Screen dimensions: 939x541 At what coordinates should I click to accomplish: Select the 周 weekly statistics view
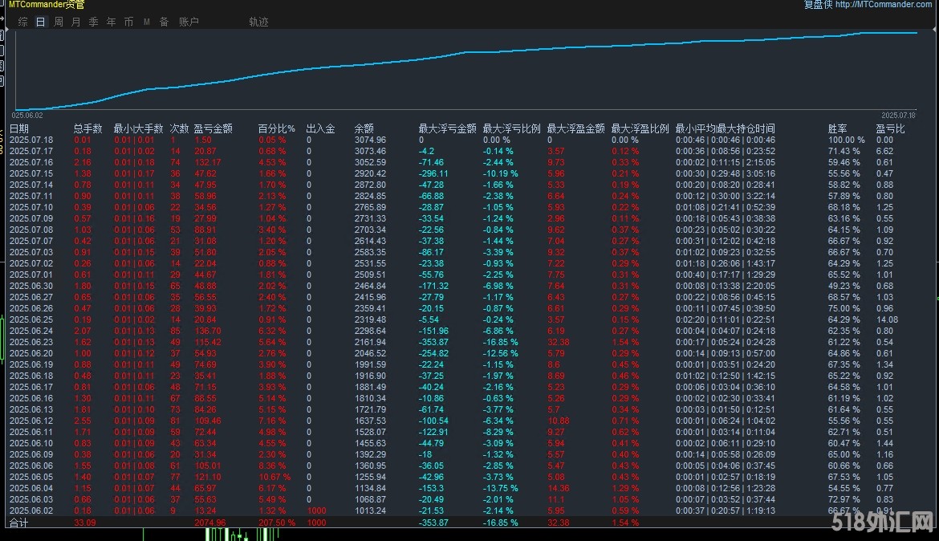(x=58, y=22)
